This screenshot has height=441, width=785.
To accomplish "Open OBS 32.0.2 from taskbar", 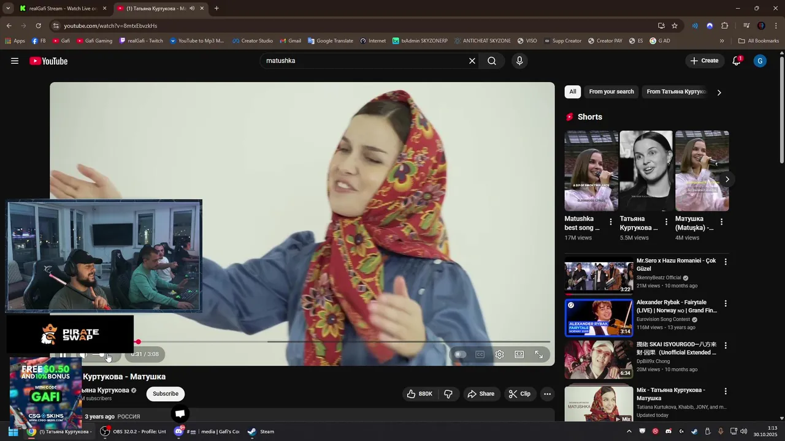I will 134,431.
